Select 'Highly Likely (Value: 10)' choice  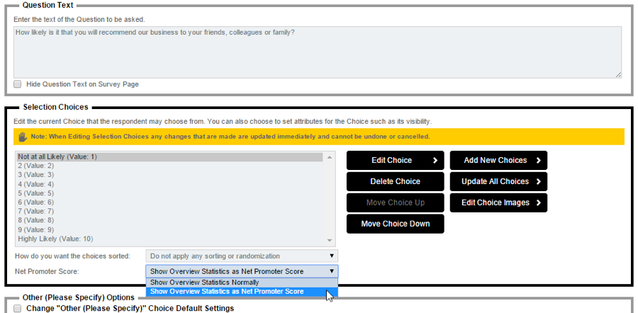(x=55, y=239)
